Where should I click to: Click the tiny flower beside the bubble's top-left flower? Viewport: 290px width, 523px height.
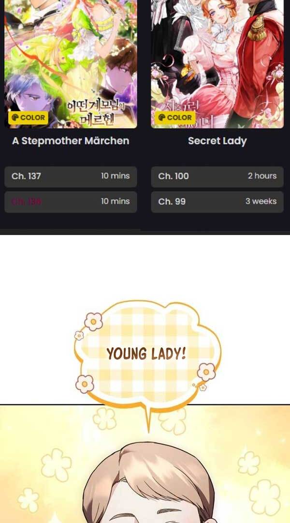point(79,336)
